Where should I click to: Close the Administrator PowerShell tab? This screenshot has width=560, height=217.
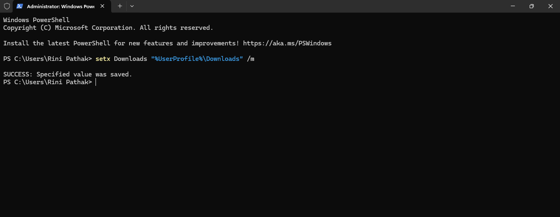(x=102, y=6)
